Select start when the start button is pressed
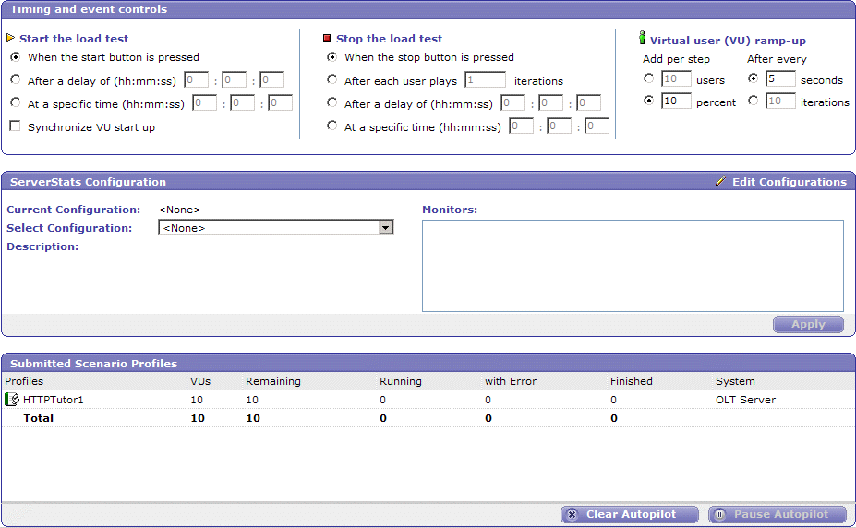The height and width of the screenshot is (528, 856). point(16,56)
